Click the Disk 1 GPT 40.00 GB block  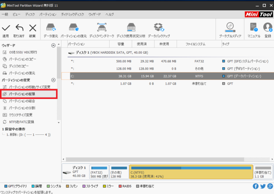coord(75,172)
